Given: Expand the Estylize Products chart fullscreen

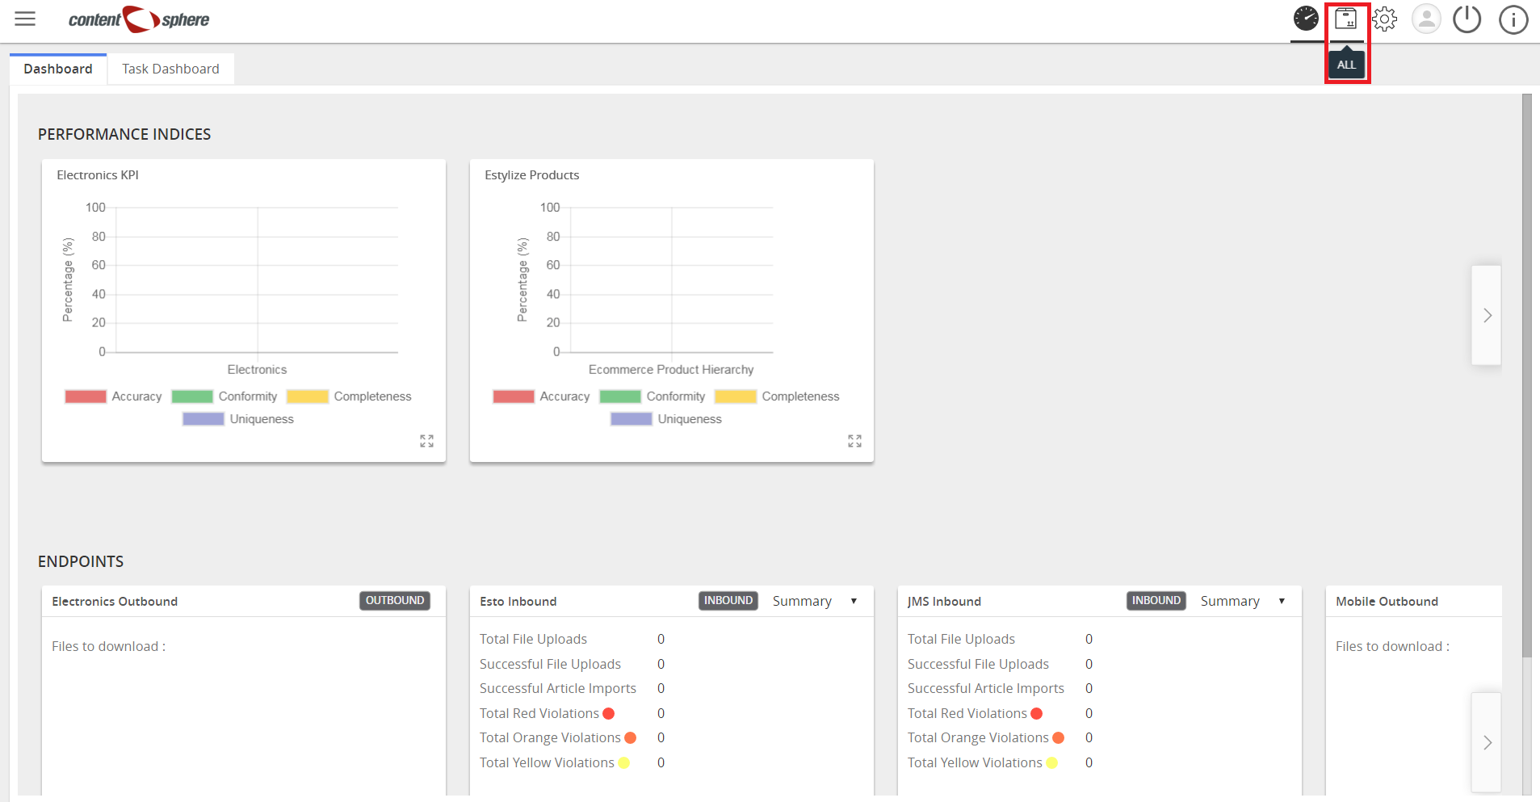Looking at the screenshot, I should click(x=854, y=441).
